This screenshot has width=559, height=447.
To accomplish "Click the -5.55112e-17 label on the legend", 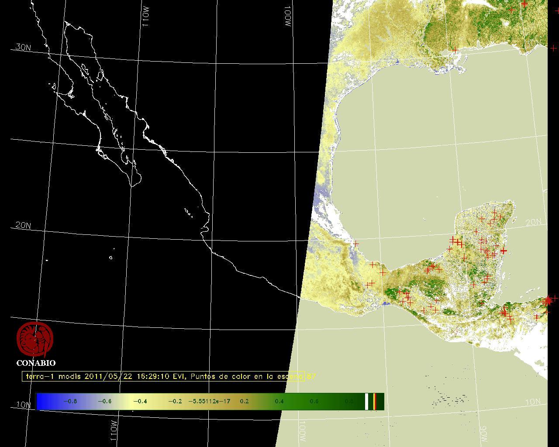I will point(209,401).
